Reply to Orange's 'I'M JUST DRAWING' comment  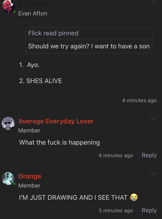click(x=149, y=210)
